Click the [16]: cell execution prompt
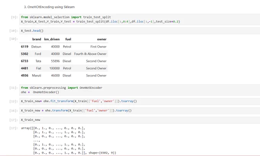Screen dimensions: 260x156 pos(13,110)
